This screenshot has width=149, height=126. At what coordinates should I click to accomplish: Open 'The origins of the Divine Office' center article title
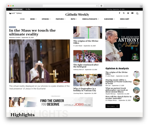(x=86, y=42)
